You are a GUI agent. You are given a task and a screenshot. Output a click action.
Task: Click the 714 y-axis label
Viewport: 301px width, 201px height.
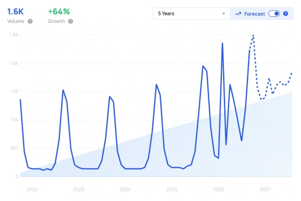[15, 120]
